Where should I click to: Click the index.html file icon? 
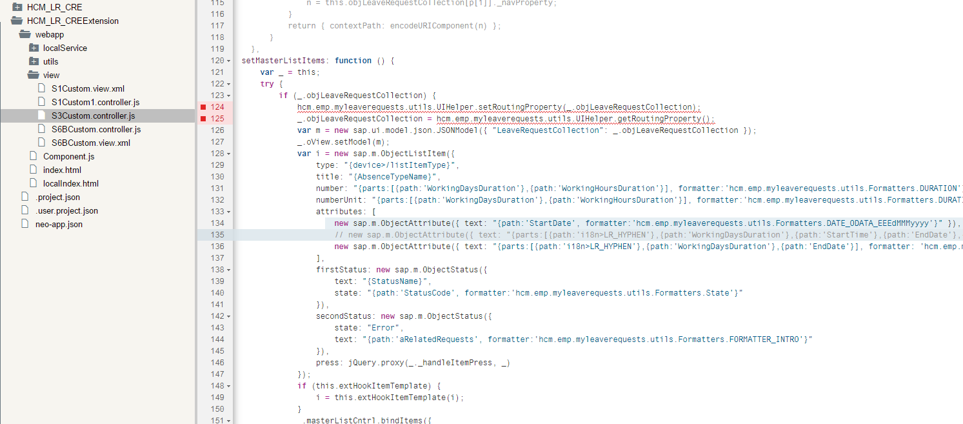click(34, 170)
